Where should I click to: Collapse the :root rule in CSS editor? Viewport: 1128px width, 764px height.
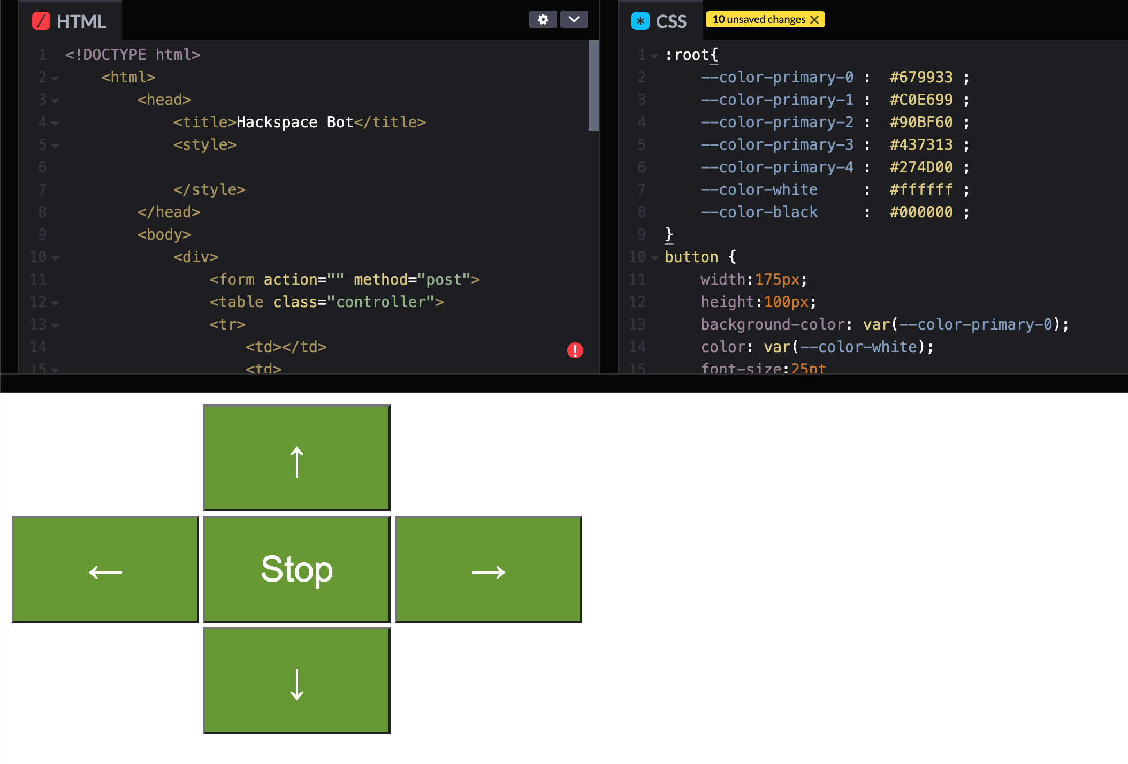point(654,55)
